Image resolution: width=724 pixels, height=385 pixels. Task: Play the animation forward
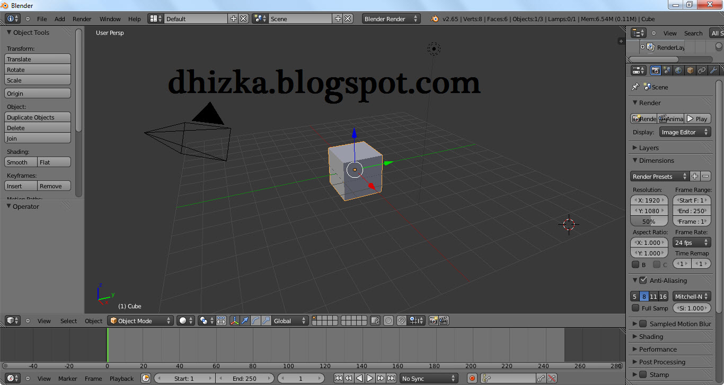click(x=370, y=378)
